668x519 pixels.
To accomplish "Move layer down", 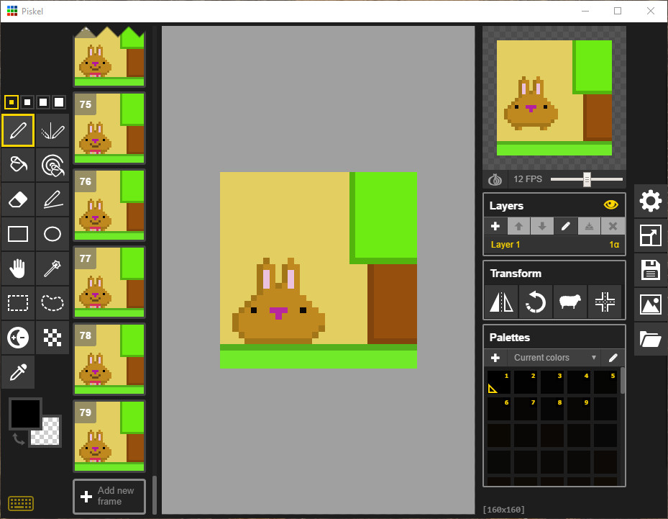I will point(542,226).
